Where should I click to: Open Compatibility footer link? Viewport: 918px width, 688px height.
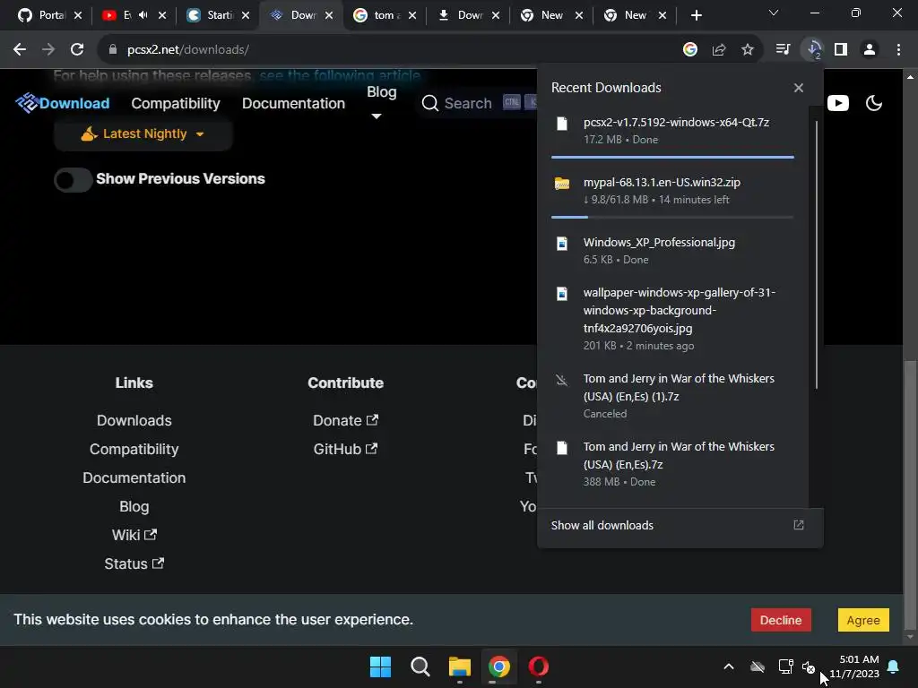[x=134, y=450]
